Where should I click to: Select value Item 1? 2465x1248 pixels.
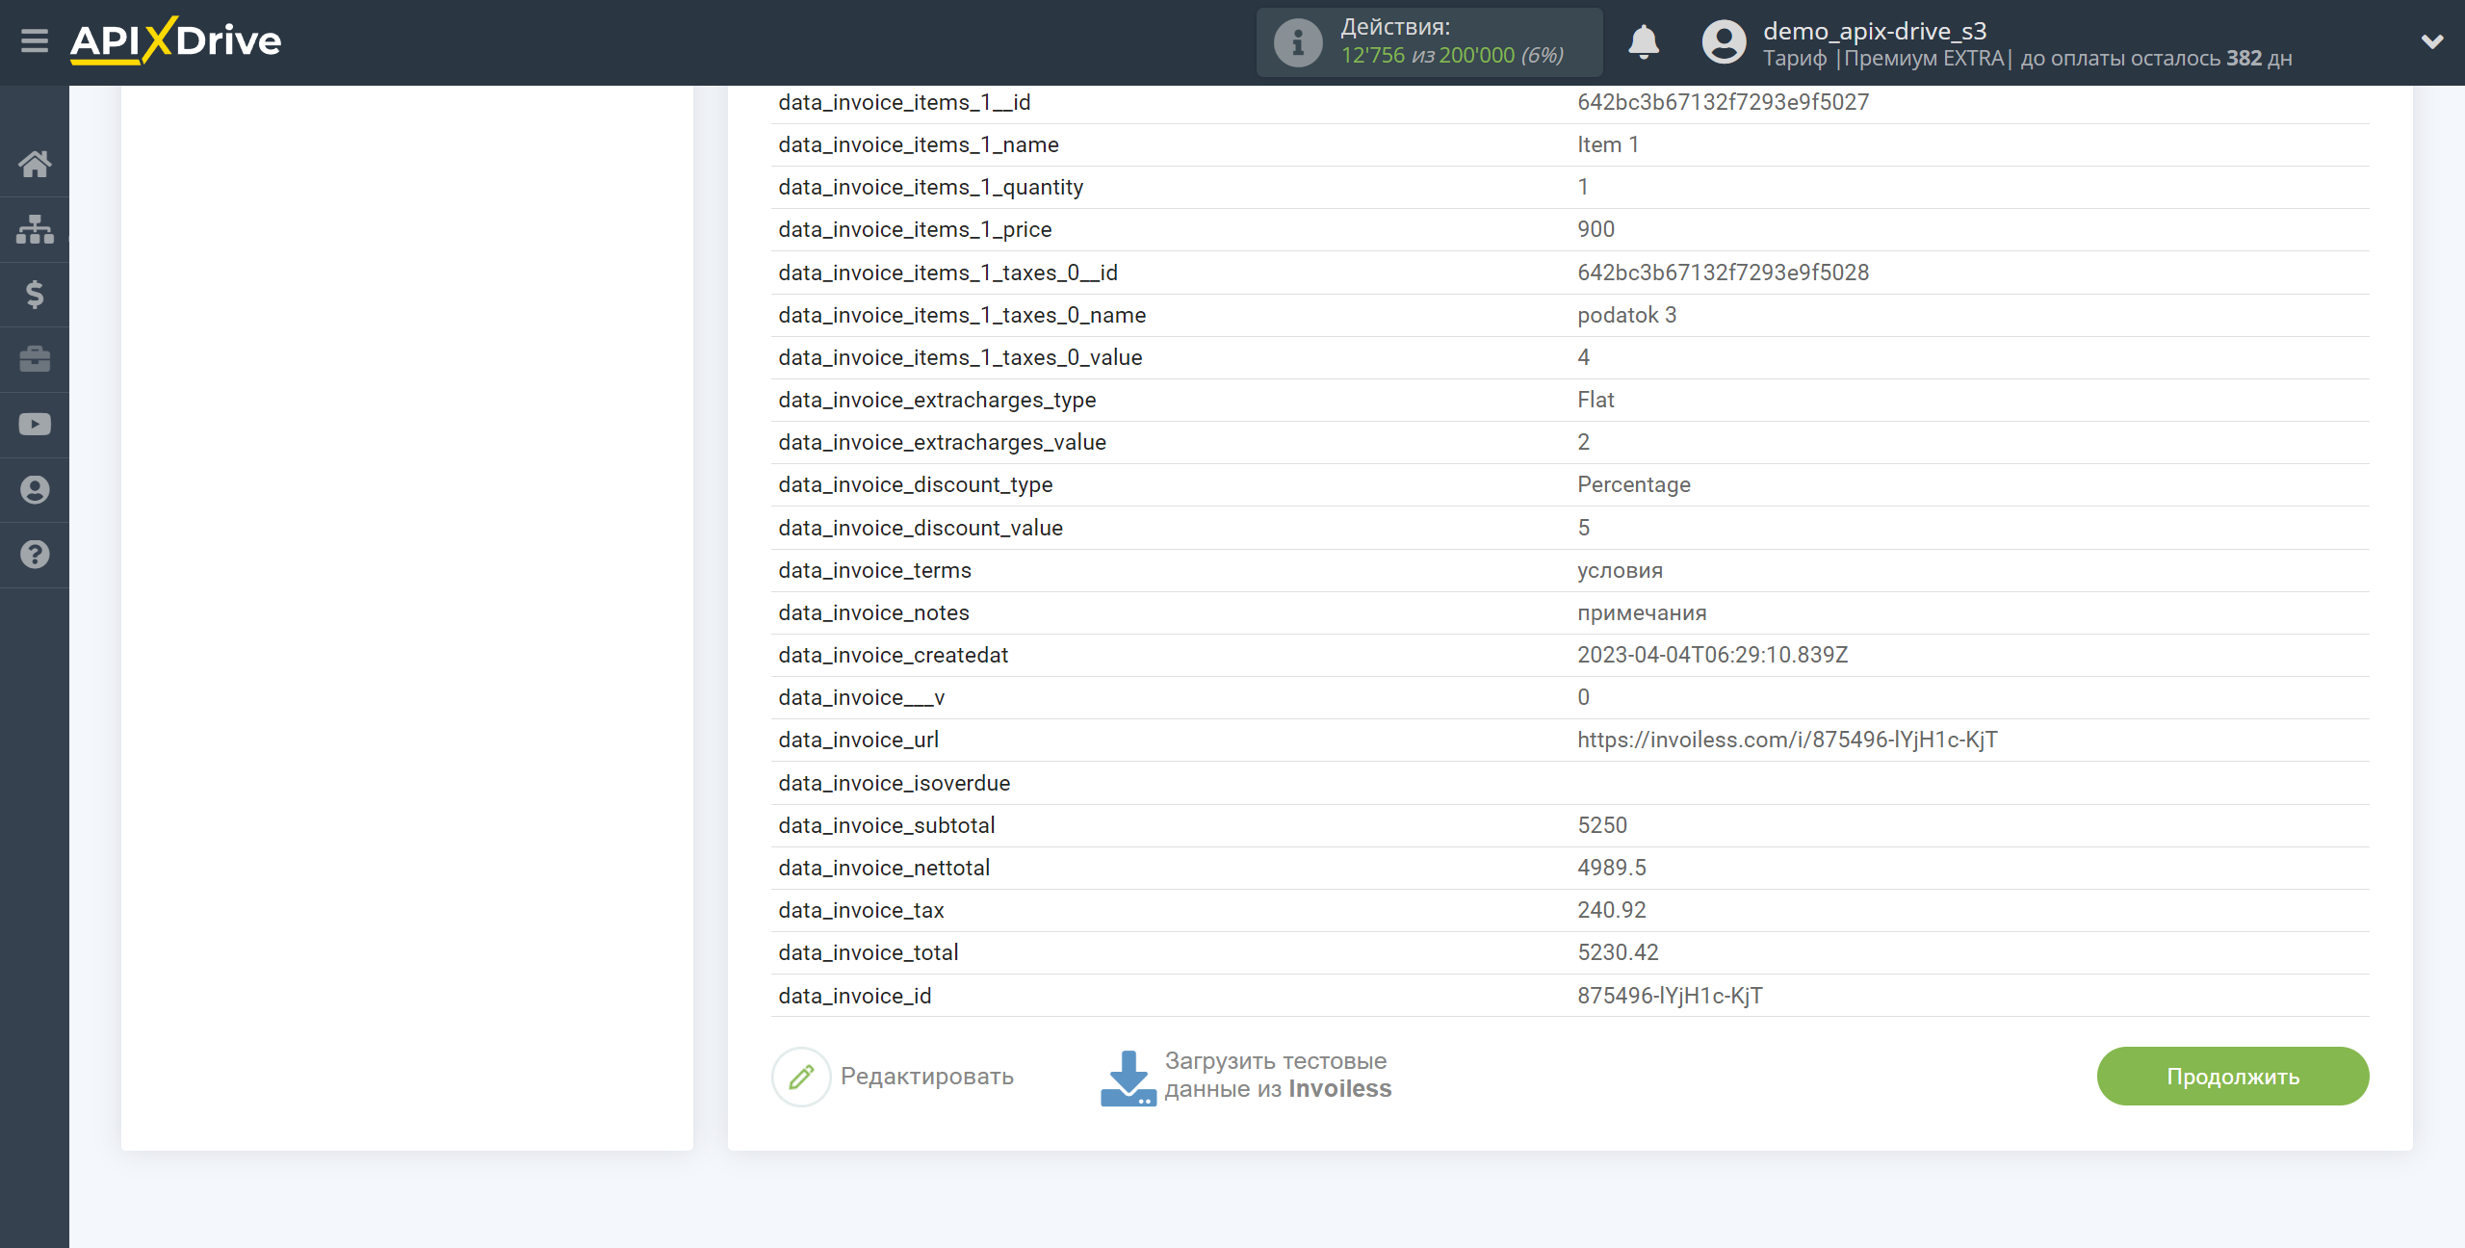[1608, 144]
